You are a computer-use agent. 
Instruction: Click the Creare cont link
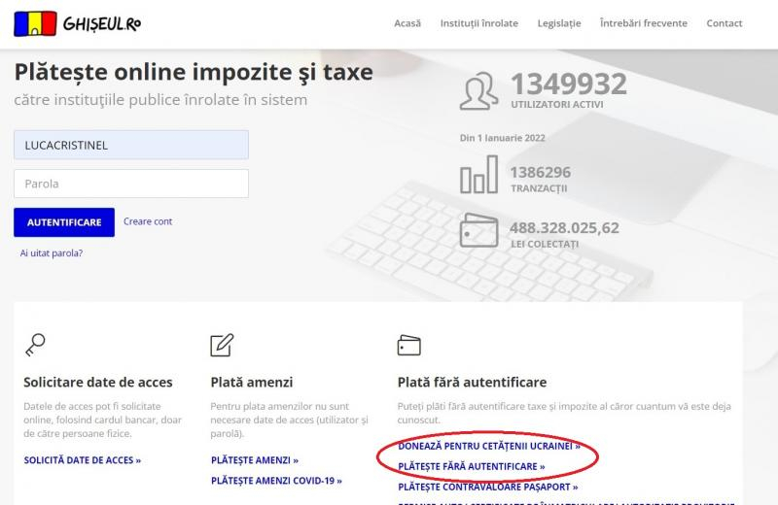(148, 221)
